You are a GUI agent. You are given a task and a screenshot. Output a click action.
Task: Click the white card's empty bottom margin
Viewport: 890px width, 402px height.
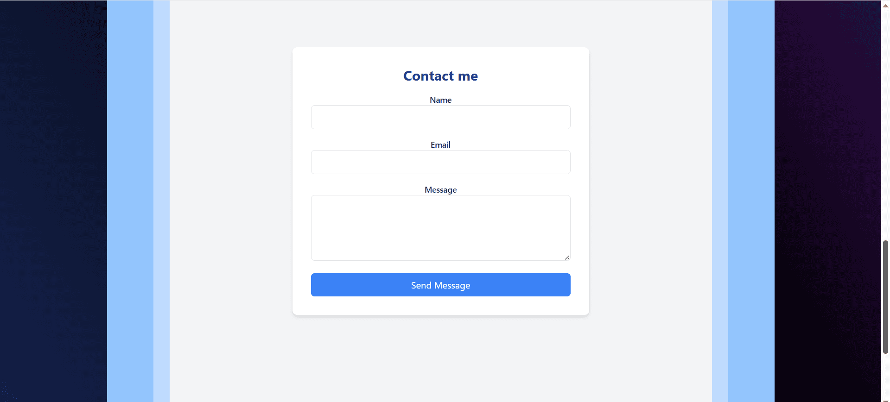pos(440,306)
